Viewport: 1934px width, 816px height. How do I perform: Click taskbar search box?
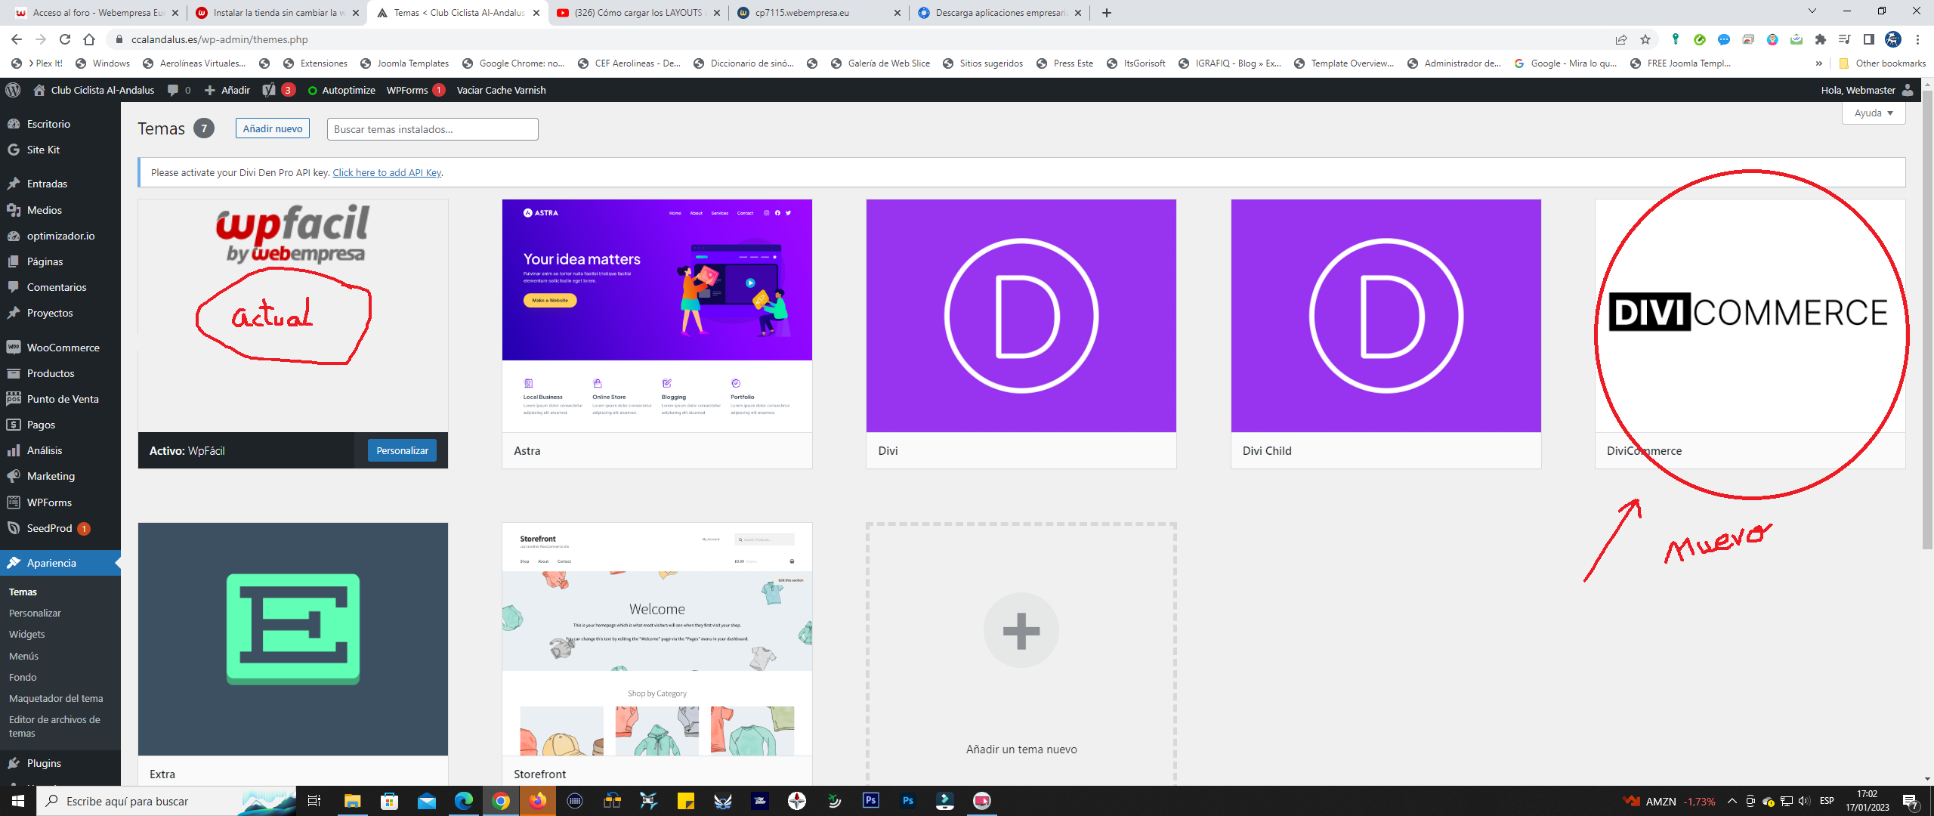point(165,801)
